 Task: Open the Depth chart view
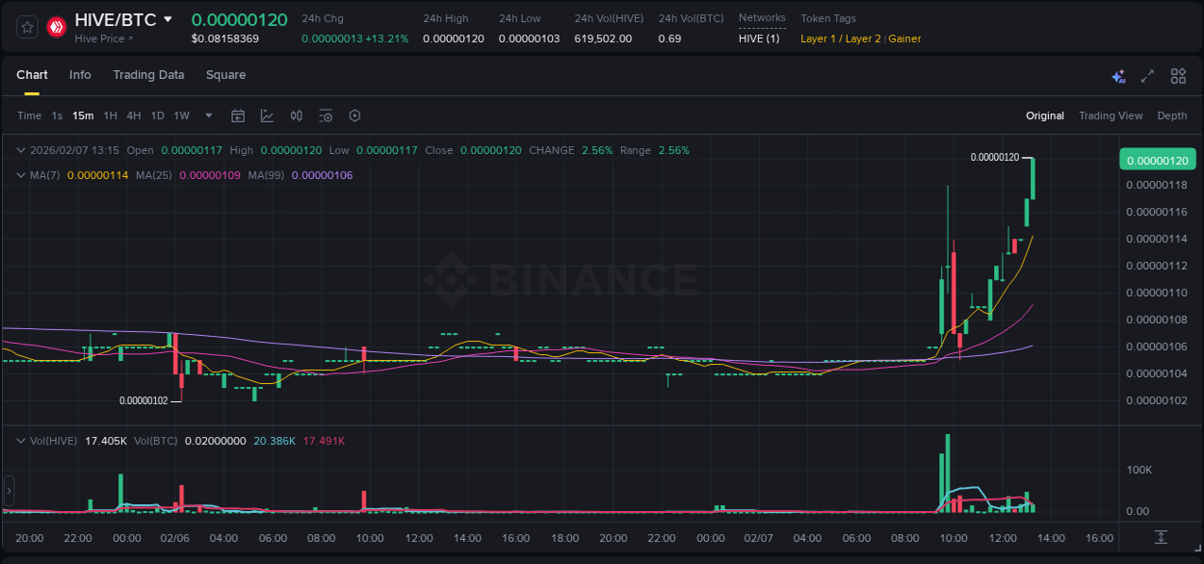(x=1172, y=115)
